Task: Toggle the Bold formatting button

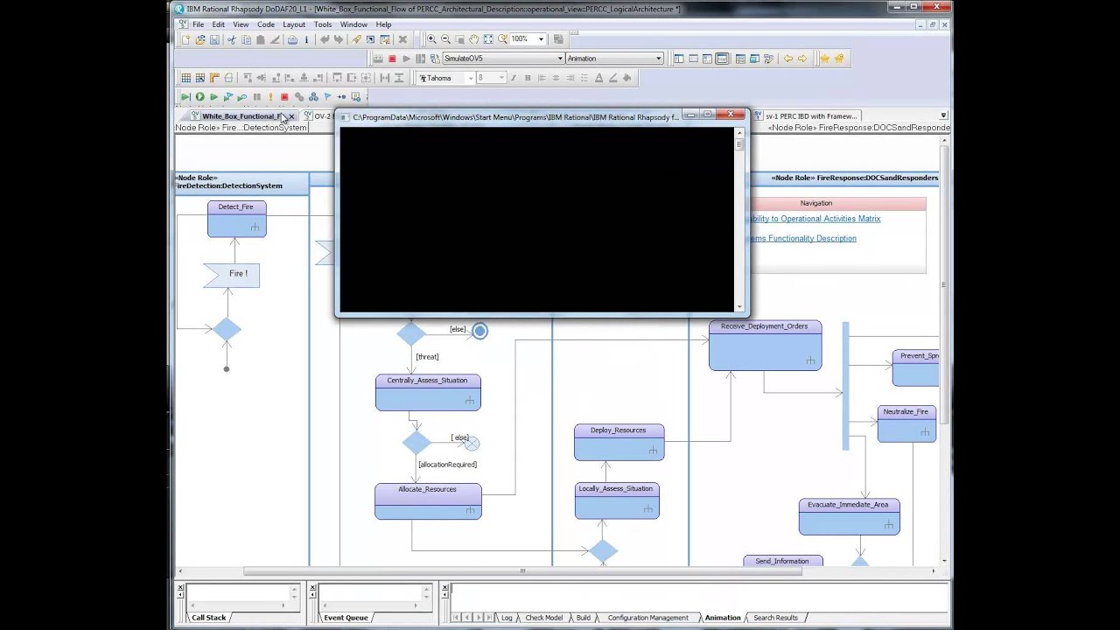Action: click(x=527, y=78)
